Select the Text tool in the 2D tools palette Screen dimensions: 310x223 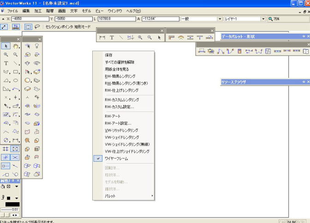[x=6, y=63]
